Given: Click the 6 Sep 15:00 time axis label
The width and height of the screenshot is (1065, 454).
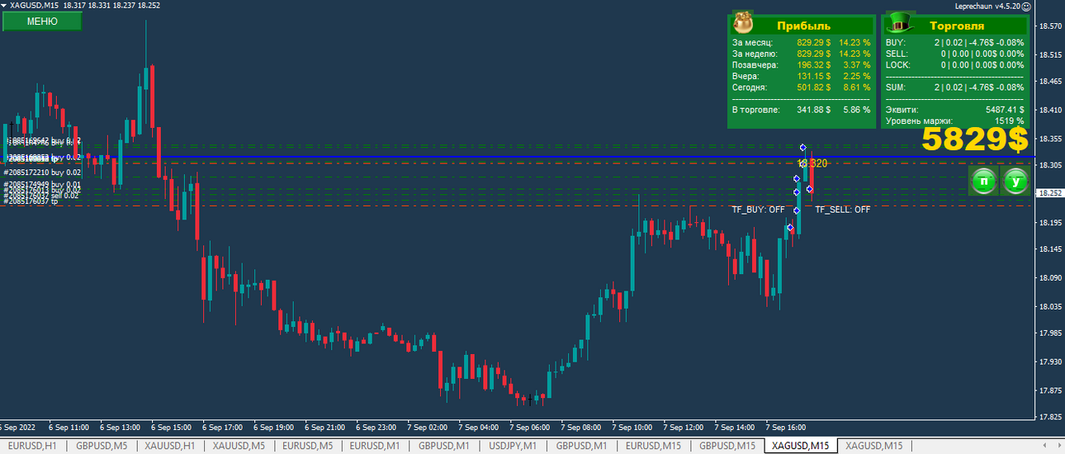Looking at the screenshot, I should point(171,428).
